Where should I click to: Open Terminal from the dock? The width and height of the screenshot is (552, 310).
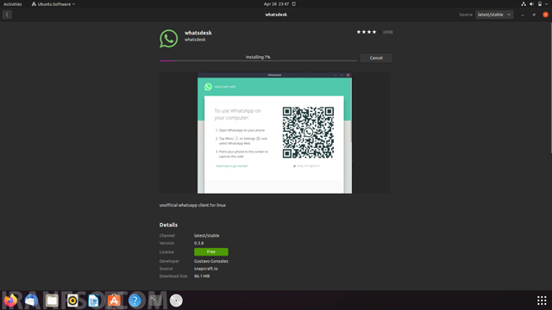click(x=155, y=301)
